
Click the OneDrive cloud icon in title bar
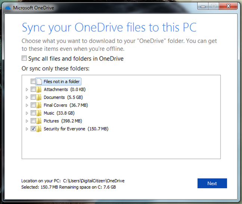[x=8, y=8]
